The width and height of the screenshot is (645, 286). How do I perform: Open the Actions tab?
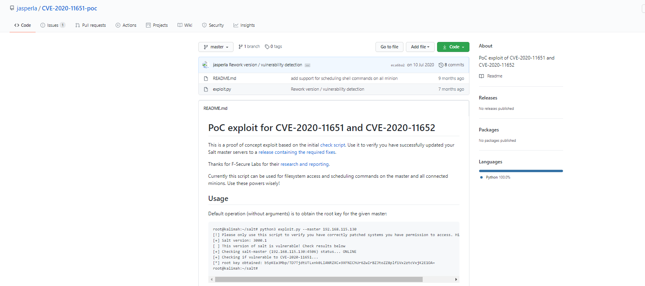click(126, 25)
